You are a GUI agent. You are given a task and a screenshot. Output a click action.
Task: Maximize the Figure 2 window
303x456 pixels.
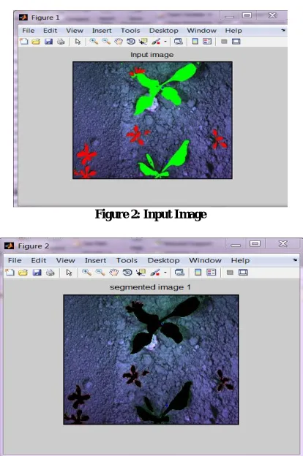pos(255,243)
